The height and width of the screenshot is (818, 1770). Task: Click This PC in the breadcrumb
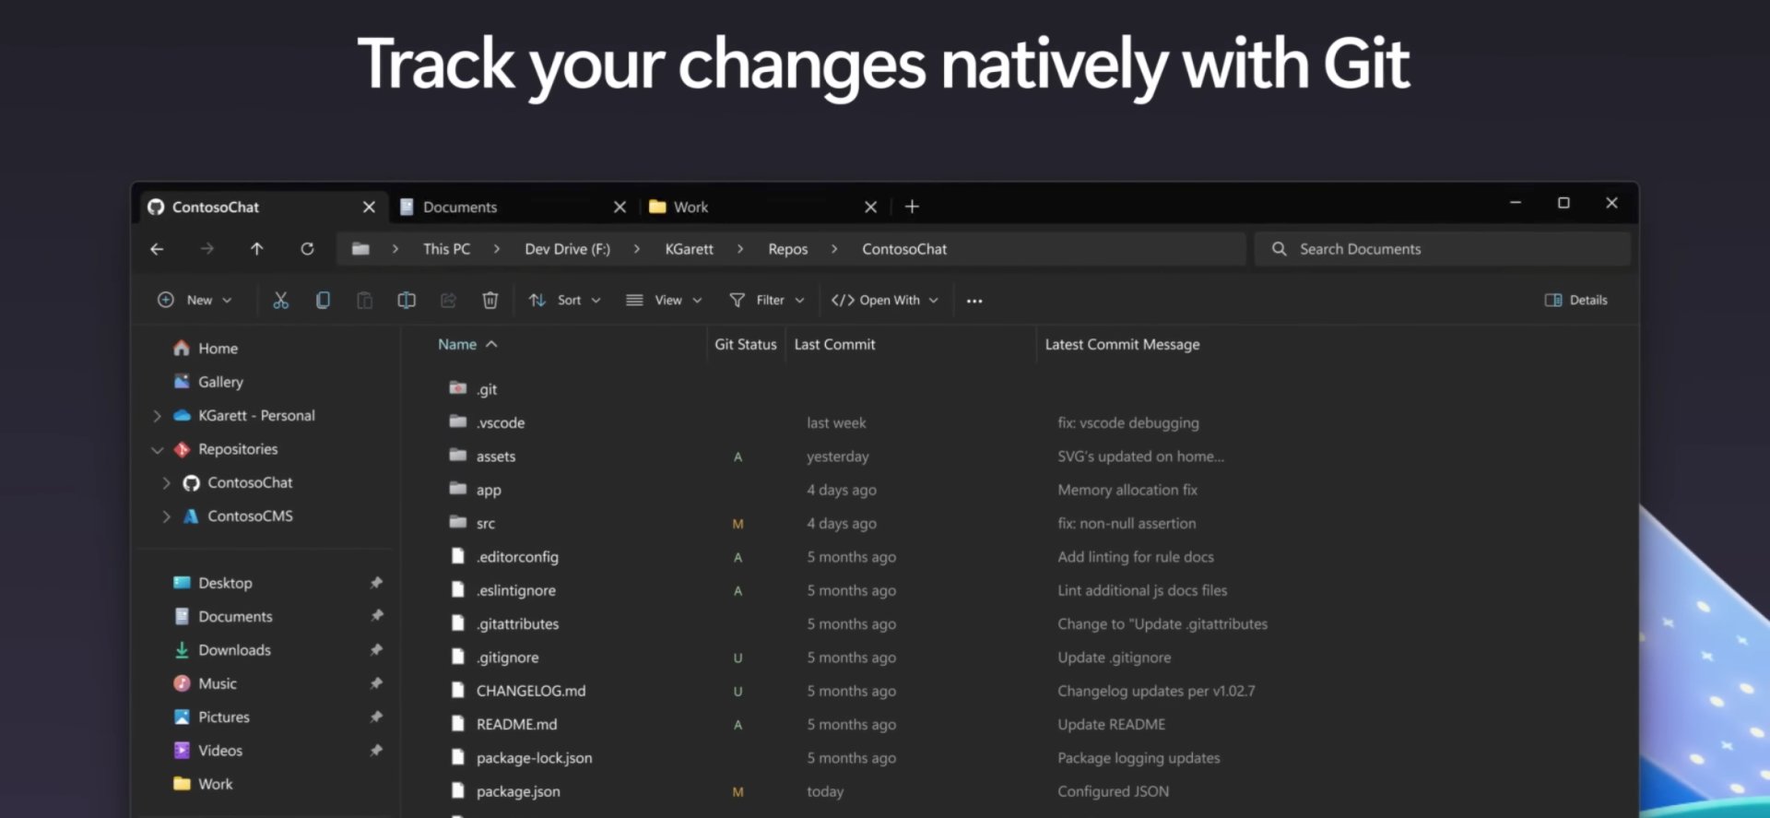[x=446, y=249]
